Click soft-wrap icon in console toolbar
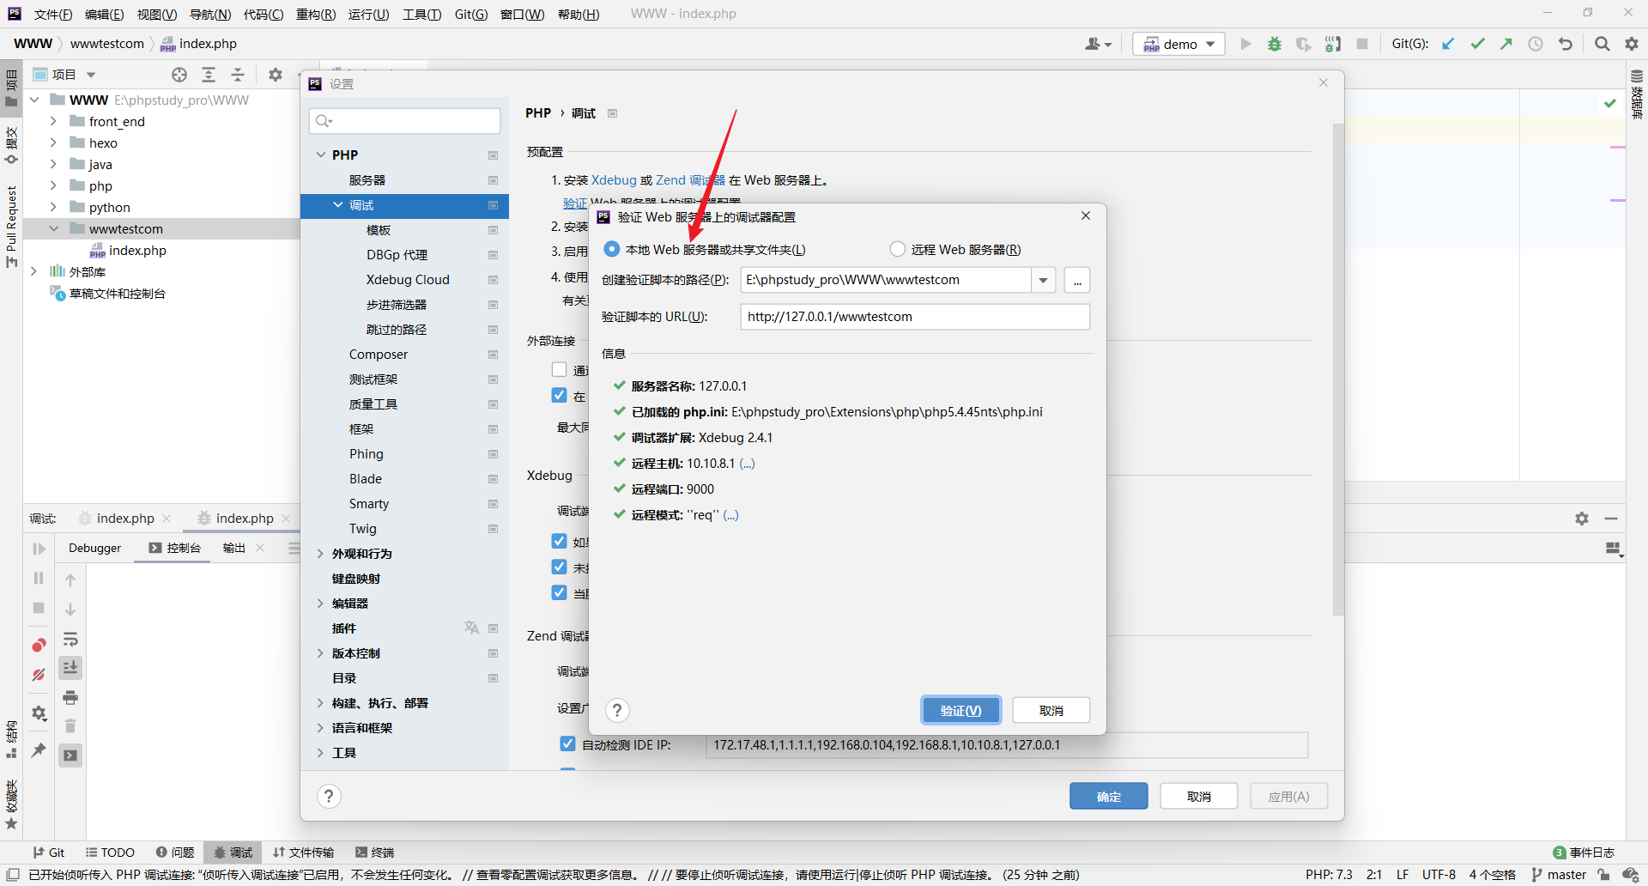This screenshot has height=886, width=1648. point(70,639)
